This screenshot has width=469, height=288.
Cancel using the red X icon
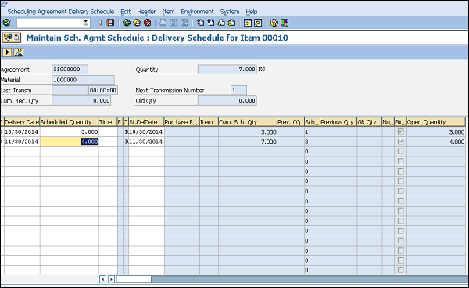(148, 23)
